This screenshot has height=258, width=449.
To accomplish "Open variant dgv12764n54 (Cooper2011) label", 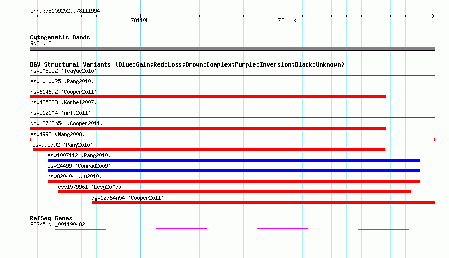I will pos(128,198).
